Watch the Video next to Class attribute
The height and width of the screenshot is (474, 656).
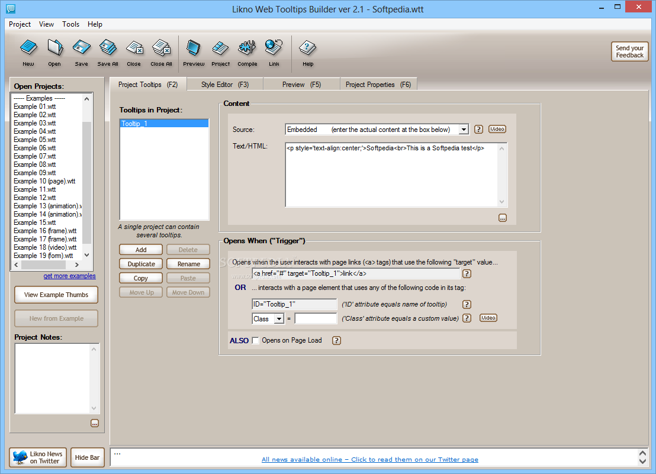(488, 318)
